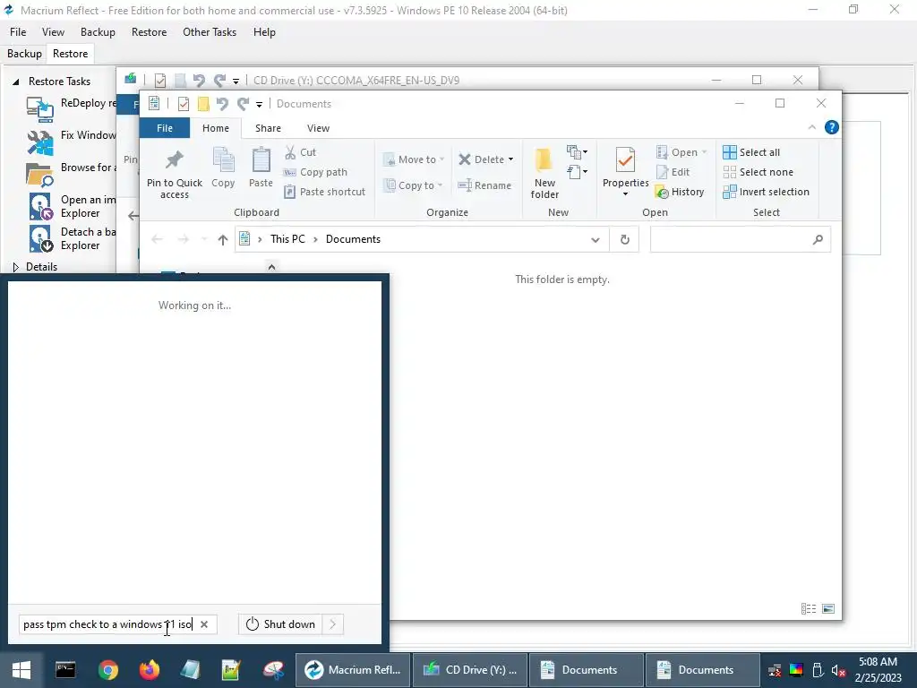Click the Paste icon in Clipboard group
This screenshot has width=917, height=688.
(261, 168)
